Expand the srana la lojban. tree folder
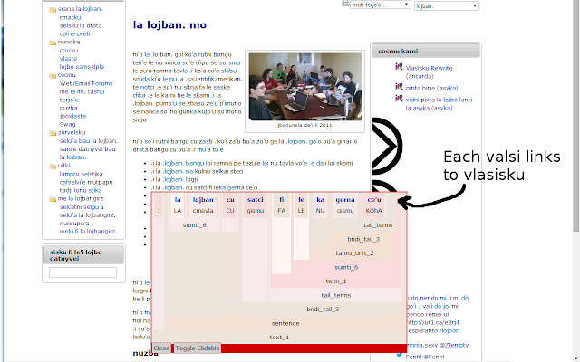This screenshot has height=362, width=580. (51, 9)
